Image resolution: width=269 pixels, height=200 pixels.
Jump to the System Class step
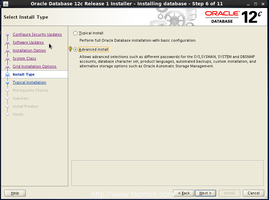24,59
